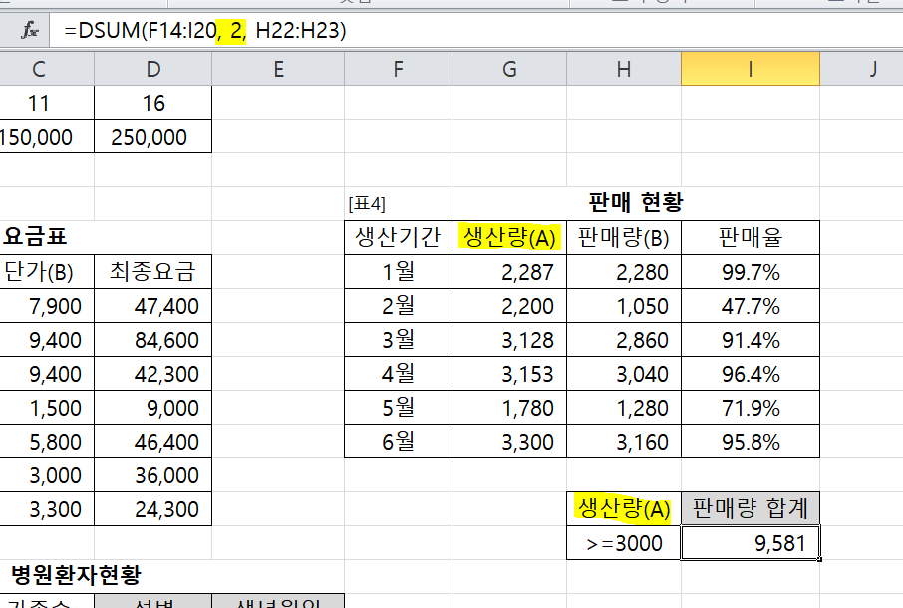Select the highlighted column I header
The height and width of the screenshot is (608, 903).
point(751,69)
